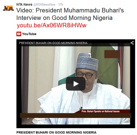
Task: Click the play button on the video
Action: tap(76, 84)
